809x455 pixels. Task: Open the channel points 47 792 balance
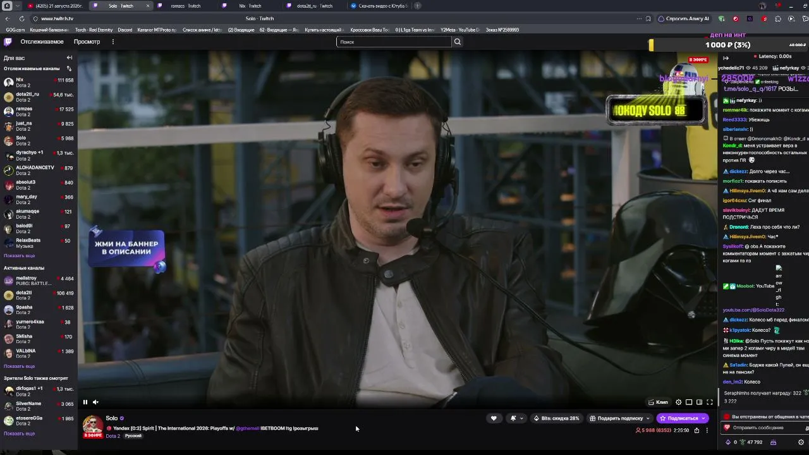click(x=751, y=442)
